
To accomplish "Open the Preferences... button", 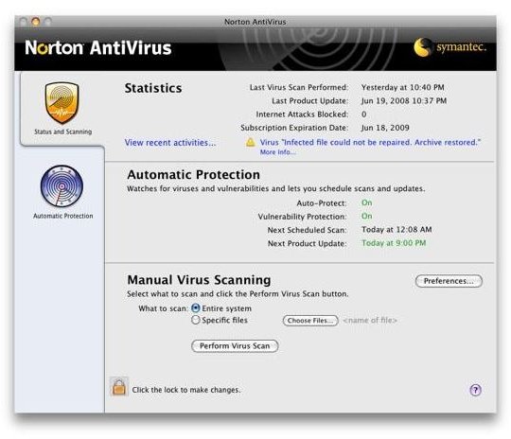I will pos(449,281).
